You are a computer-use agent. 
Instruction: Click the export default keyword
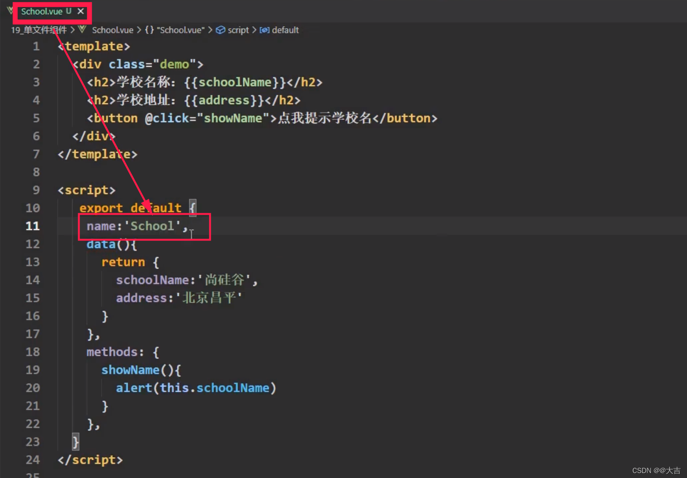coord(130,208)
